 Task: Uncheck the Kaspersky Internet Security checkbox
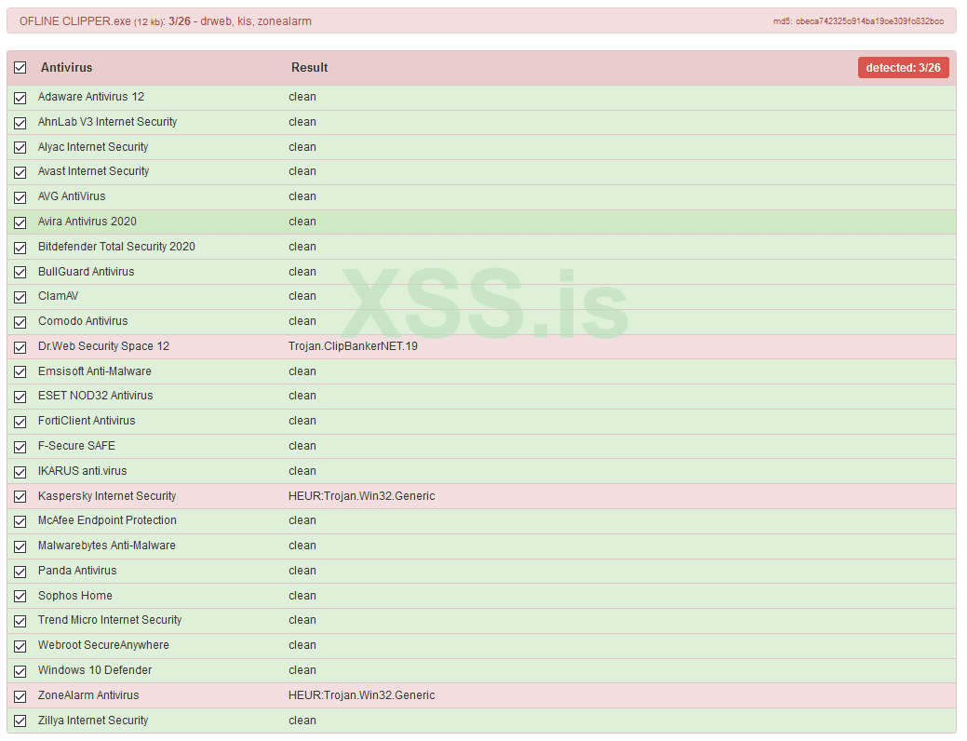click(20, 497)
